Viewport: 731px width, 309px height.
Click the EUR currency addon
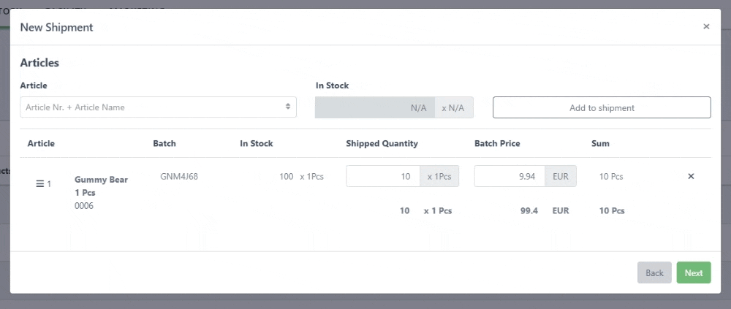561,176
